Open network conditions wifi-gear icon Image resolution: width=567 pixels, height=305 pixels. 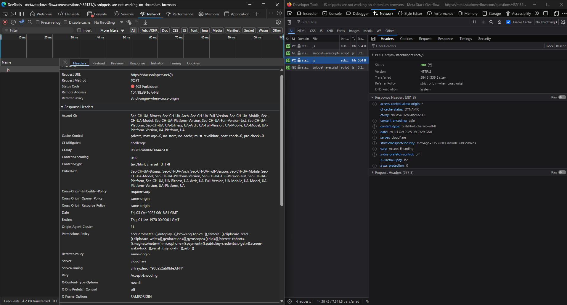(129, 22)
